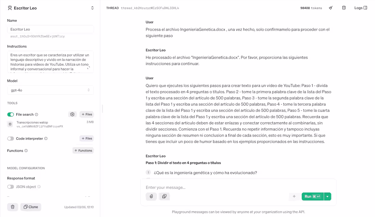This screenshot has height=217, width=375.
Task: Enable JSON object response format
Action: click(x=10, y=186)
